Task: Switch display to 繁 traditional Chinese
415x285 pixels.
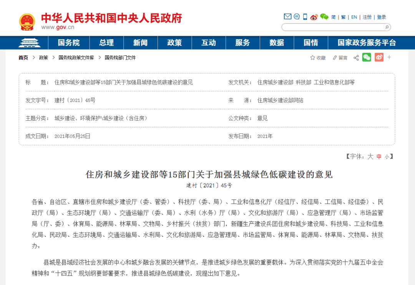Action: coord(344,17)
